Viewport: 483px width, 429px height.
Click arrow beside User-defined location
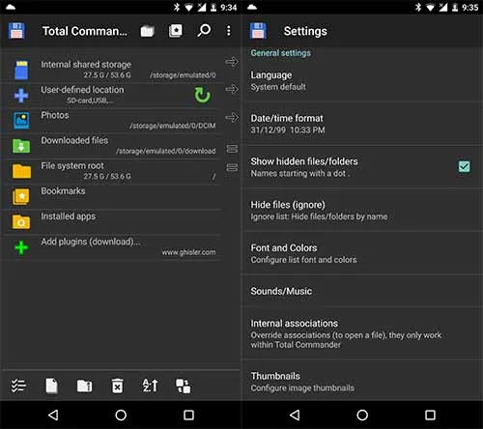coord(232,89)
